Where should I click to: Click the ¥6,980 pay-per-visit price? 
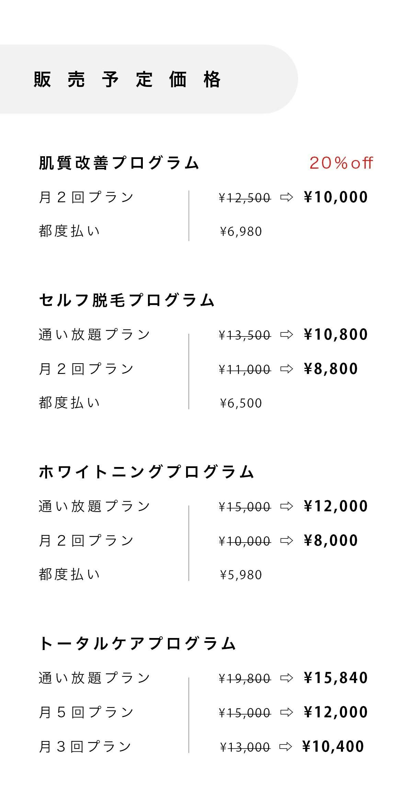[x=241, y=232]
